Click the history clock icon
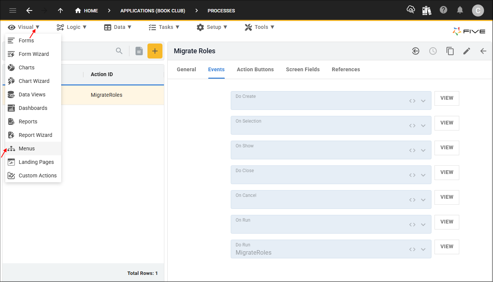This screenshot has height=282, width=493. point(433,51)
